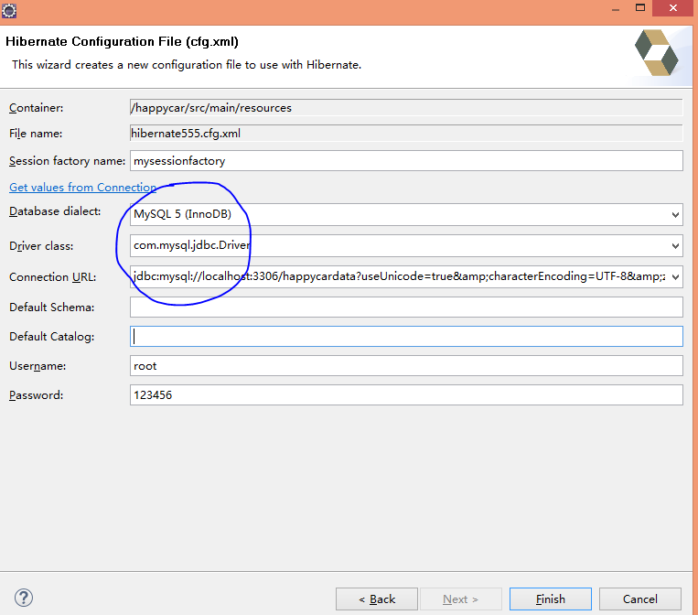The image size is (698, 615).
Task: Close the wizard window
Action: point(673,8)
